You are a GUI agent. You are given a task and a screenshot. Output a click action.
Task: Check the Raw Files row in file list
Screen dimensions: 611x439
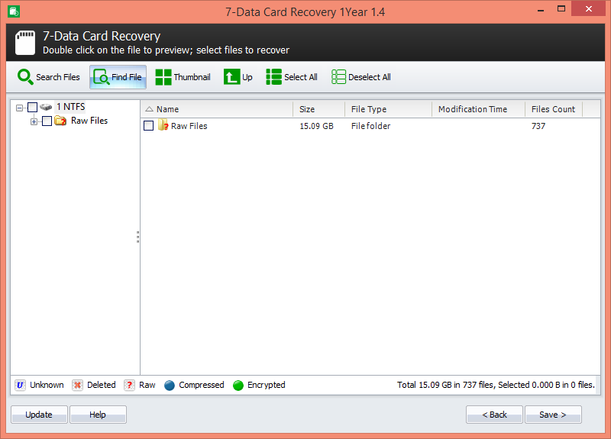pos(148,125)
